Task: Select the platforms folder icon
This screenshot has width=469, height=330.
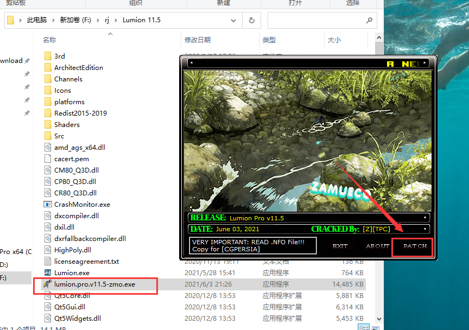Action: 48,101
